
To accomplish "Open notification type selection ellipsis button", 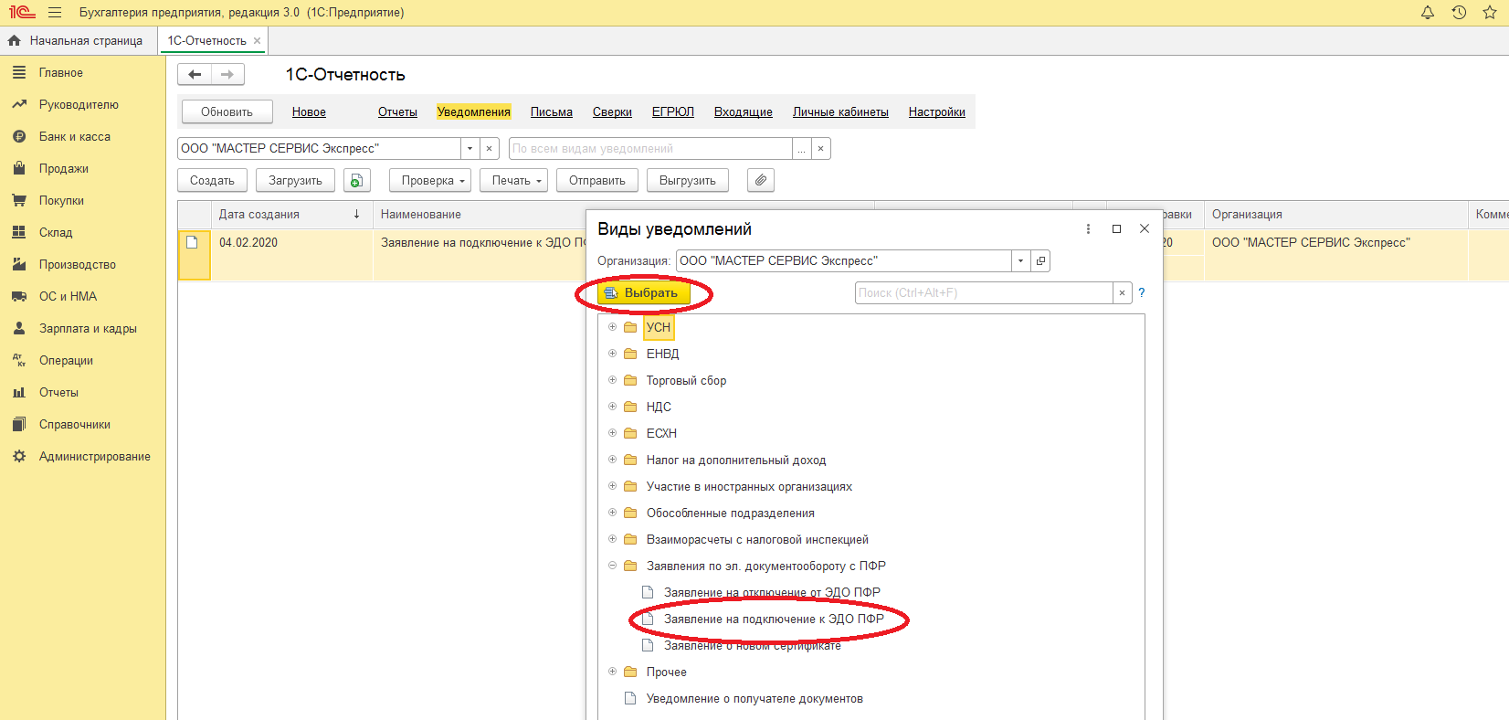I will point(801,148).
